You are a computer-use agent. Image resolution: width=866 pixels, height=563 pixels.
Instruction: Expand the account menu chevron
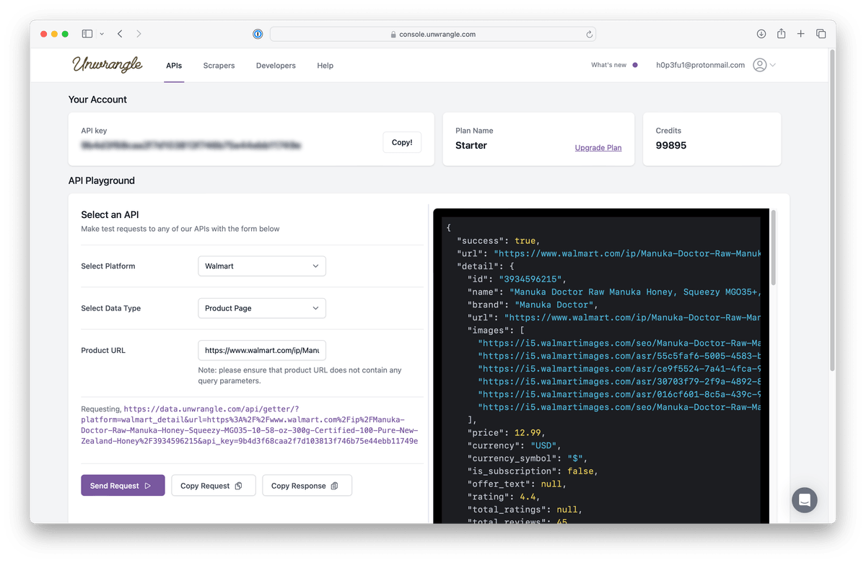coord(773,65)
